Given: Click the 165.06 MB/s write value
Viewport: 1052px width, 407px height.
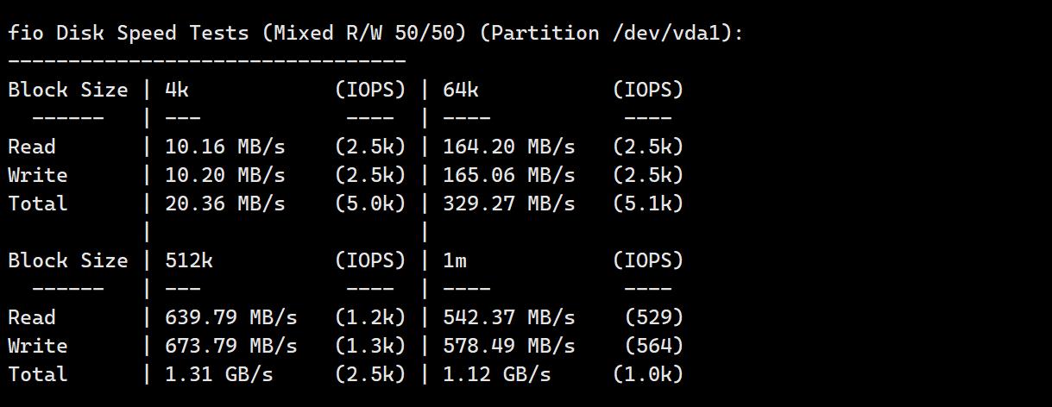Looking at the screenshot, I should pos(508,175).
